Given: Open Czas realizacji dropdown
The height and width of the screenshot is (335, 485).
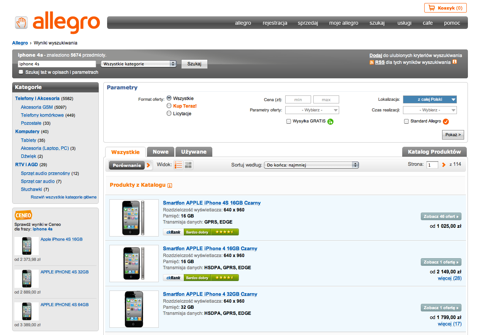Looking at the screenshot, I should click(x=430, y=110).
